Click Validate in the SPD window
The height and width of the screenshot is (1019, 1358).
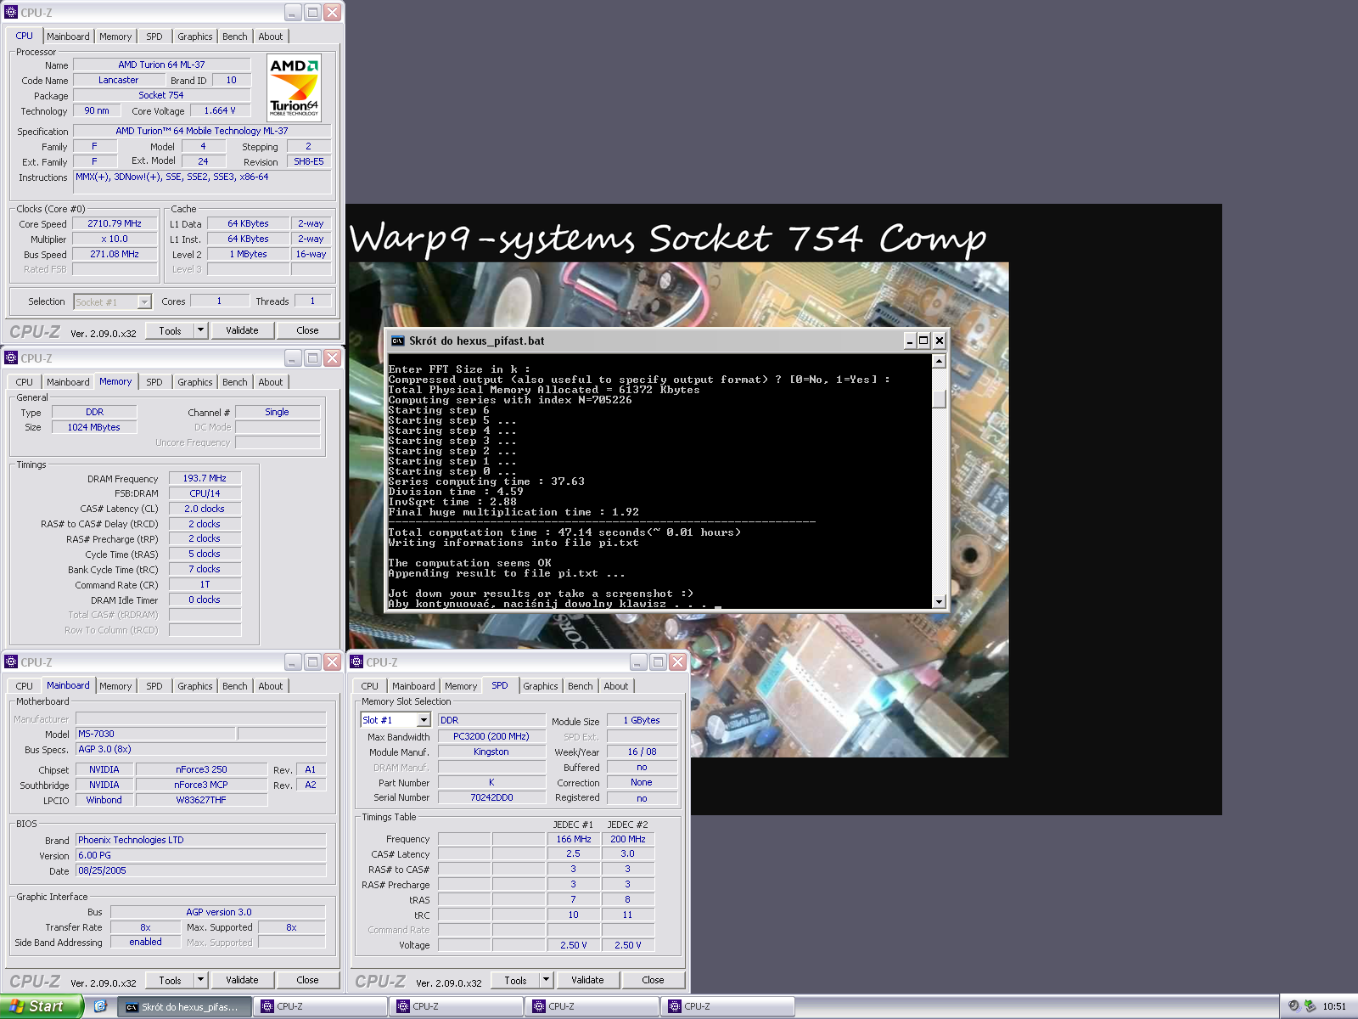(587, 980)
